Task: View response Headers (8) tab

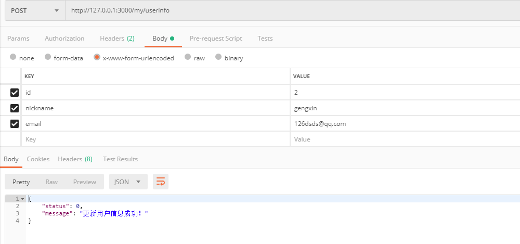Action: [x=75, y=159]
